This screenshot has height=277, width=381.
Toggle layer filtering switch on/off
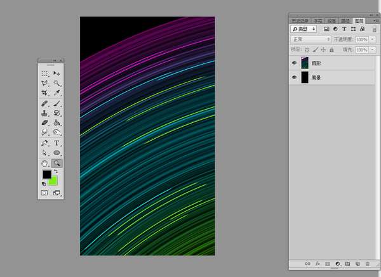click(x=375, y=29)
